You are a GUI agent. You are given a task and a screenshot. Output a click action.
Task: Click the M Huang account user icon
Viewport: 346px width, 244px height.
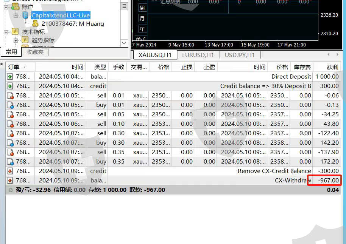pyautogui.click(x=36, y=24)
